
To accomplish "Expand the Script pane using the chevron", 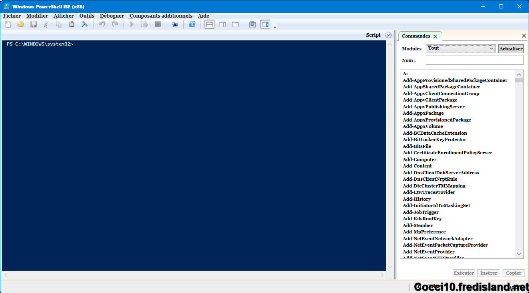I will coord(388,35).
